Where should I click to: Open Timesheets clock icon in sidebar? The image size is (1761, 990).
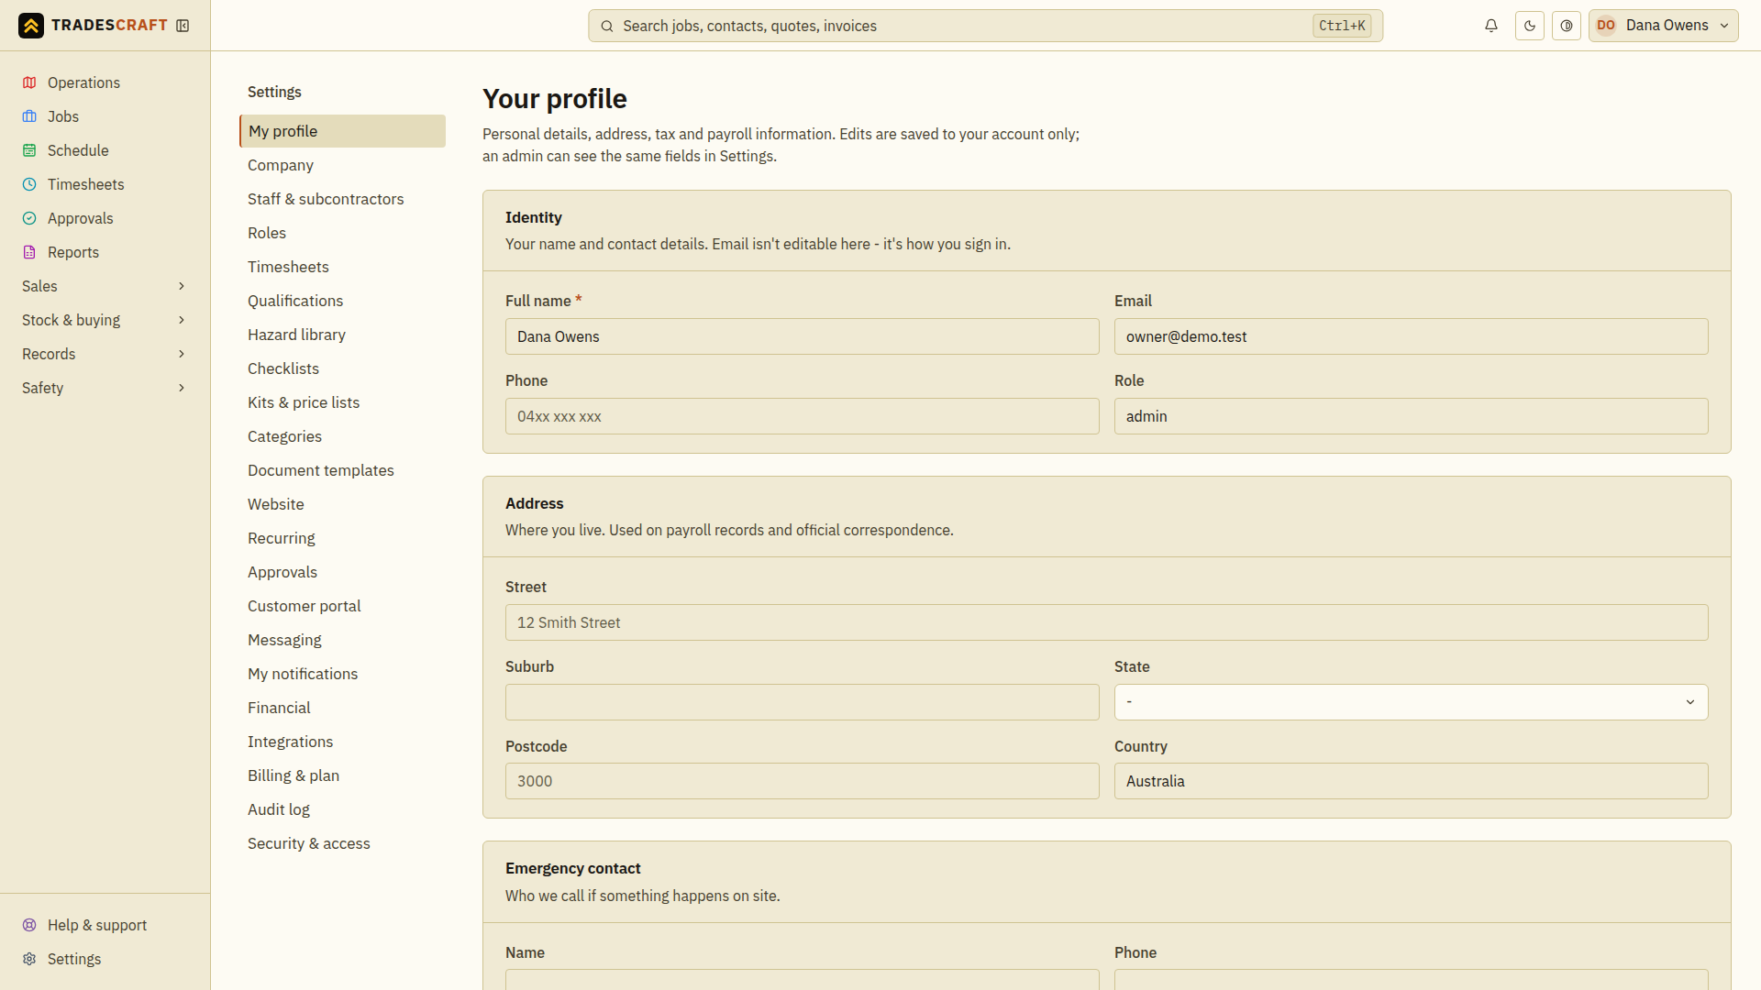click(x=29, y=184)
